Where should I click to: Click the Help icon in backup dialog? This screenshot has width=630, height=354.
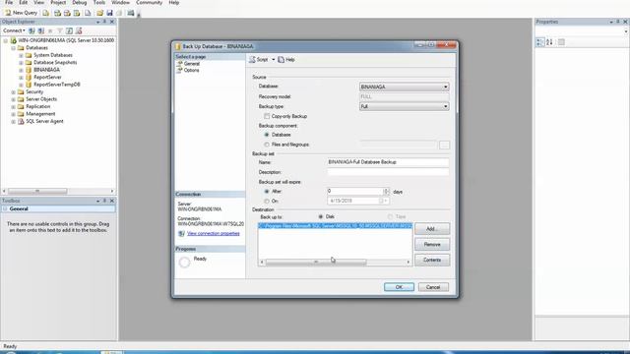[281, 59]
